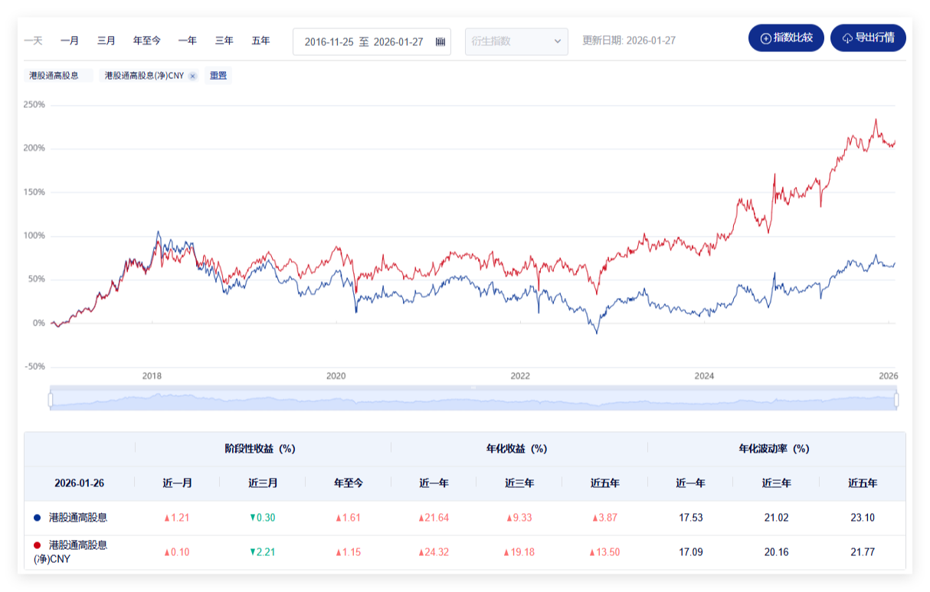Grab the left handle of the range slider
The width and height of the screenshot is (930, 592).
pyautogui.click(x=51, y=400)
